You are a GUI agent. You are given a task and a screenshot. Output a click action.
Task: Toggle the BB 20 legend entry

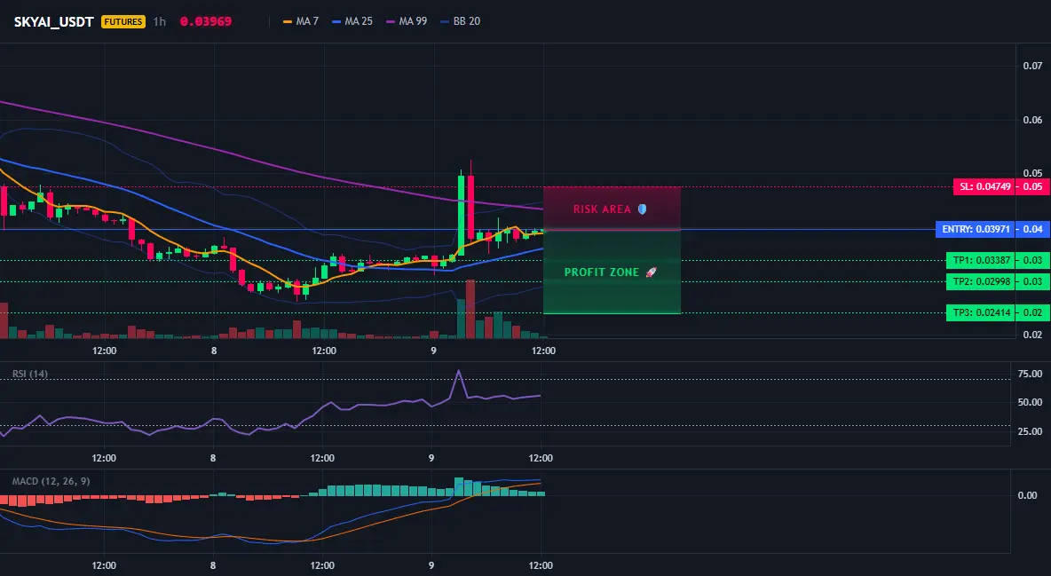(x=461, y=21)
